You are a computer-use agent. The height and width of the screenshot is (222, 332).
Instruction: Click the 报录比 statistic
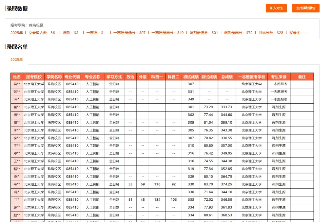click(298, 33)
